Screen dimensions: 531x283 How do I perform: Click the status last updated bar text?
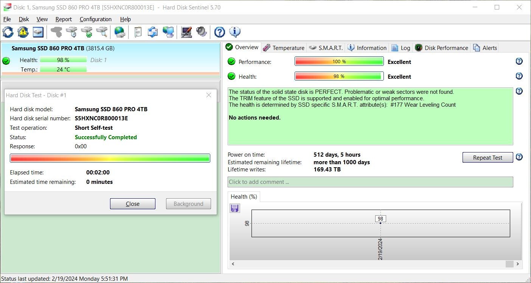tap(64, 279)
